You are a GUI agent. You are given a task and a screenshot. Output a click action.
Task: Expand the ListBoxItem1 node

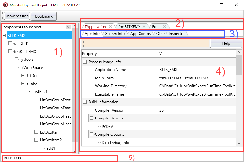[x=36, y=132]
